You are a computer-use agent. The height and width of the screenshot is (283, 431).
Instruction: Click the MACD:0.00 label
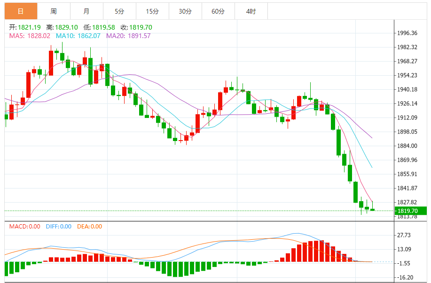[25, 226]
